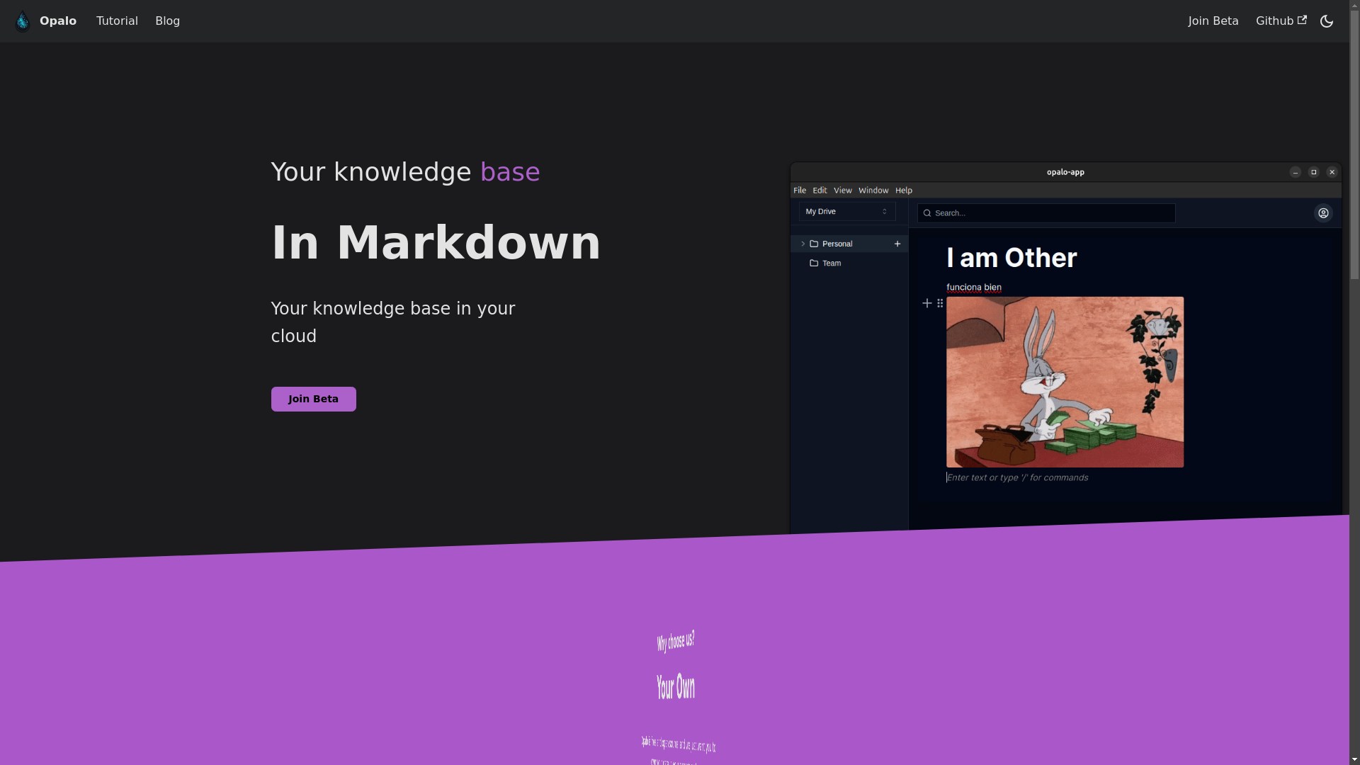1360x765 pixels.
Task: Click the purple Join Beta button
Action: click(314, 399)
